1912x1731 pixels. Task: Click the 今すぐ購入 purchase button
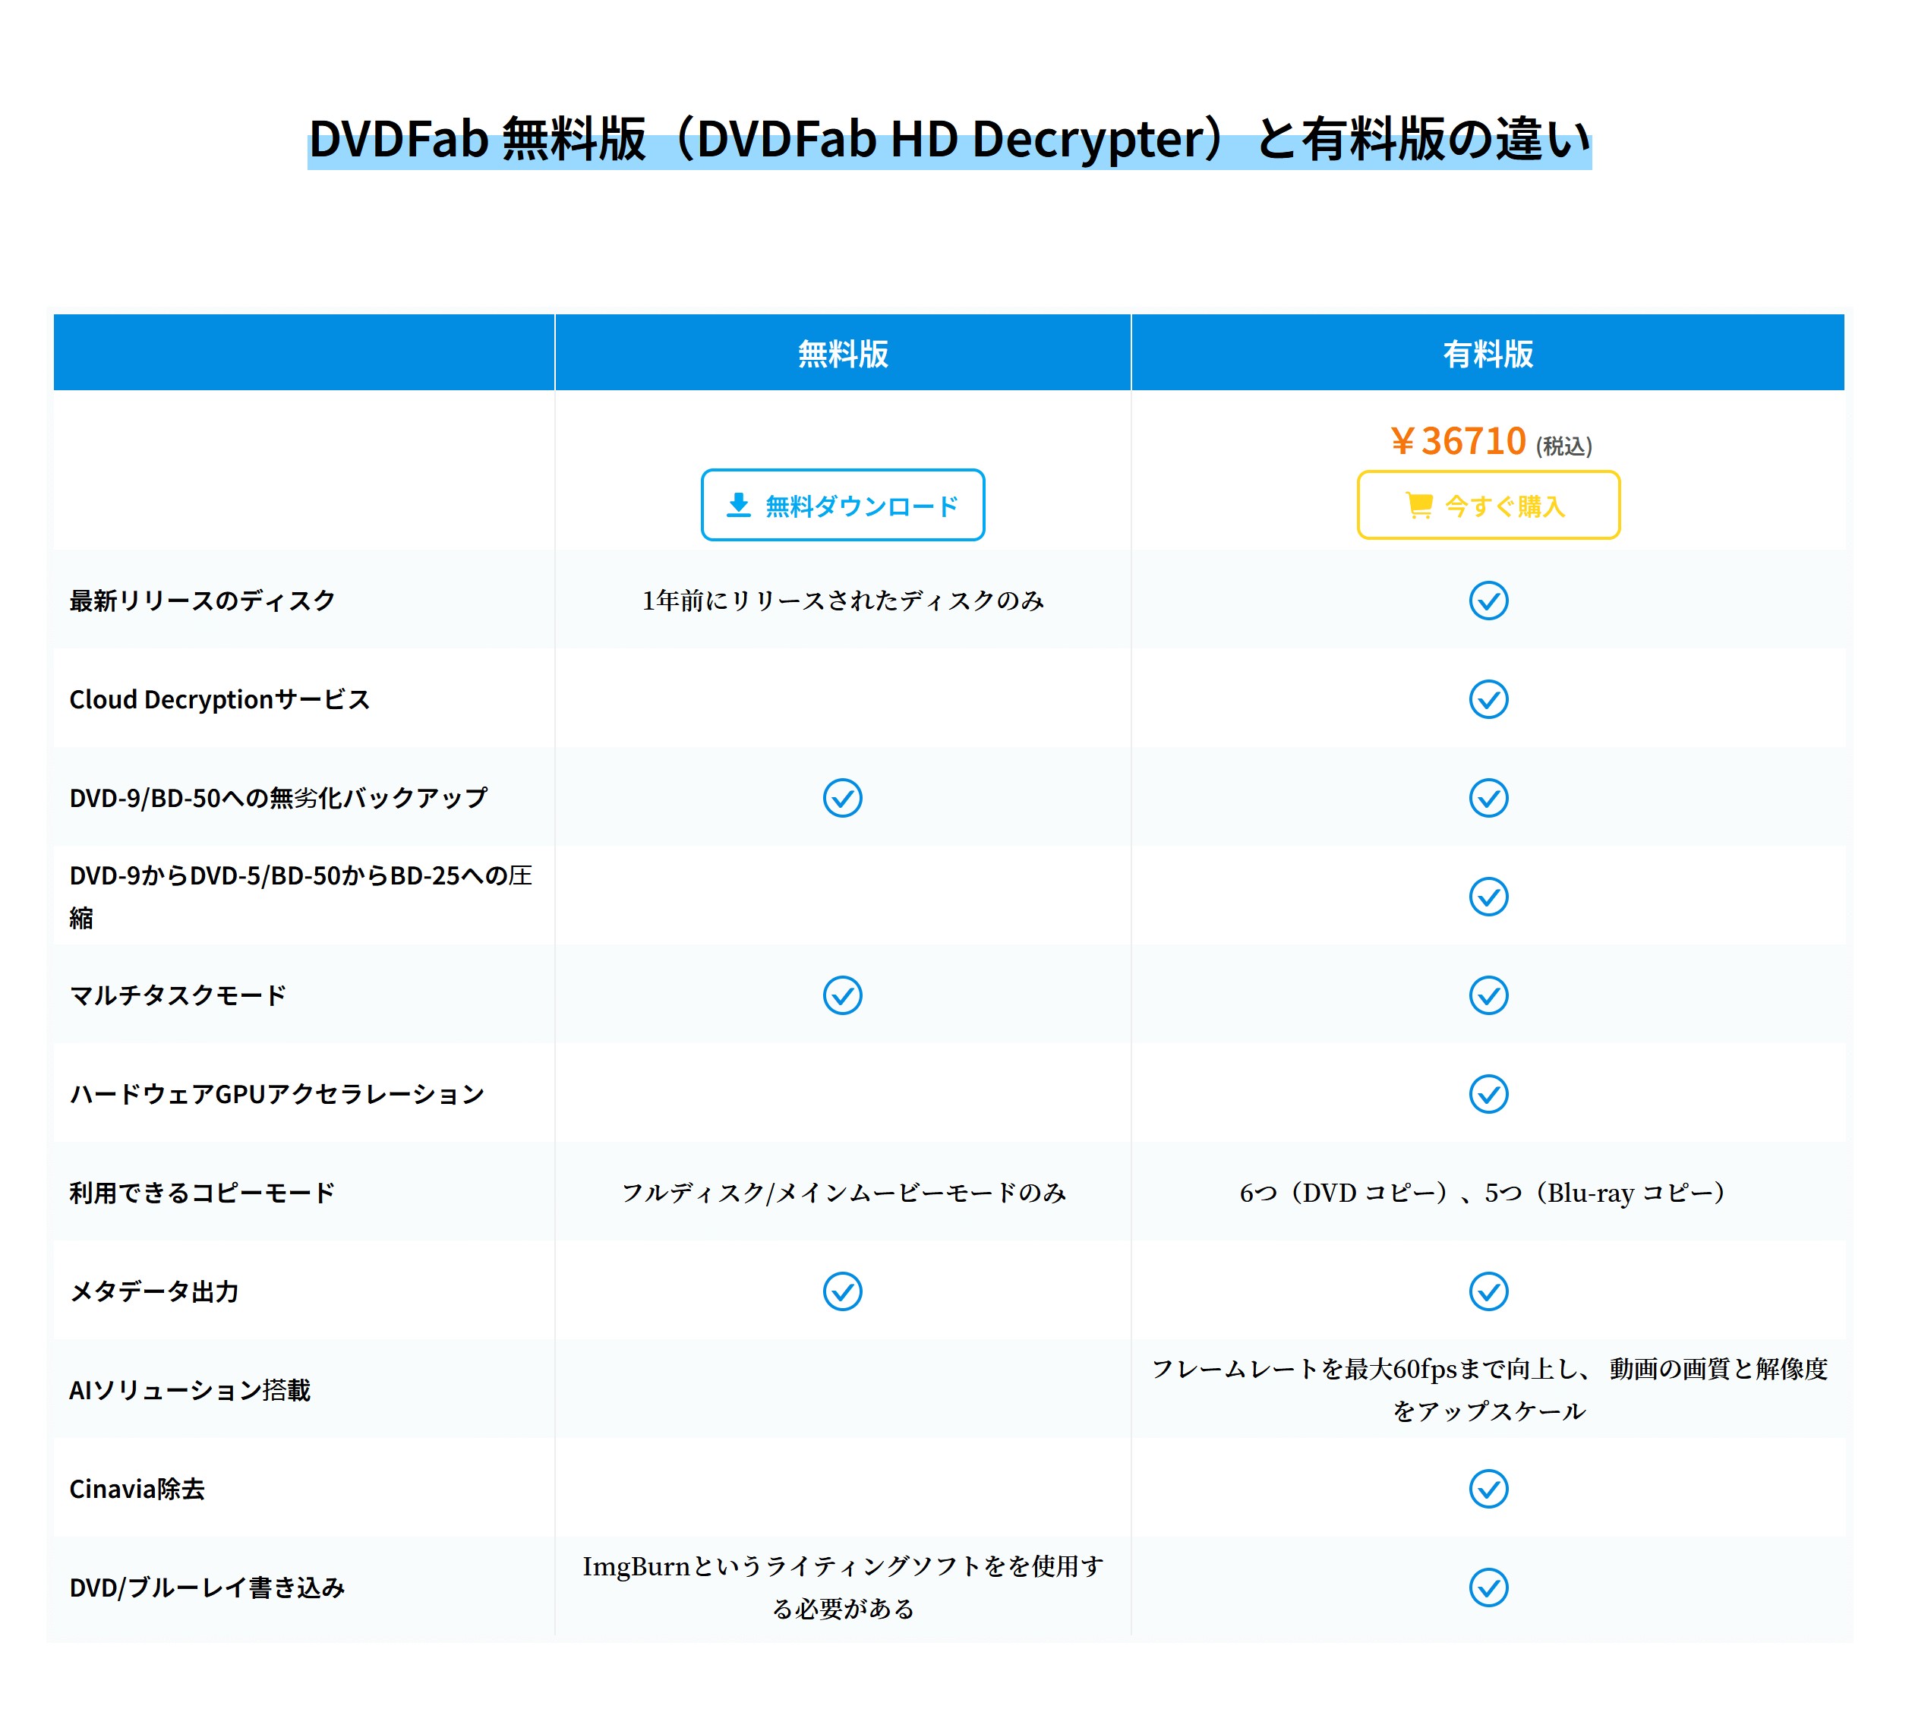(1488, 506)
